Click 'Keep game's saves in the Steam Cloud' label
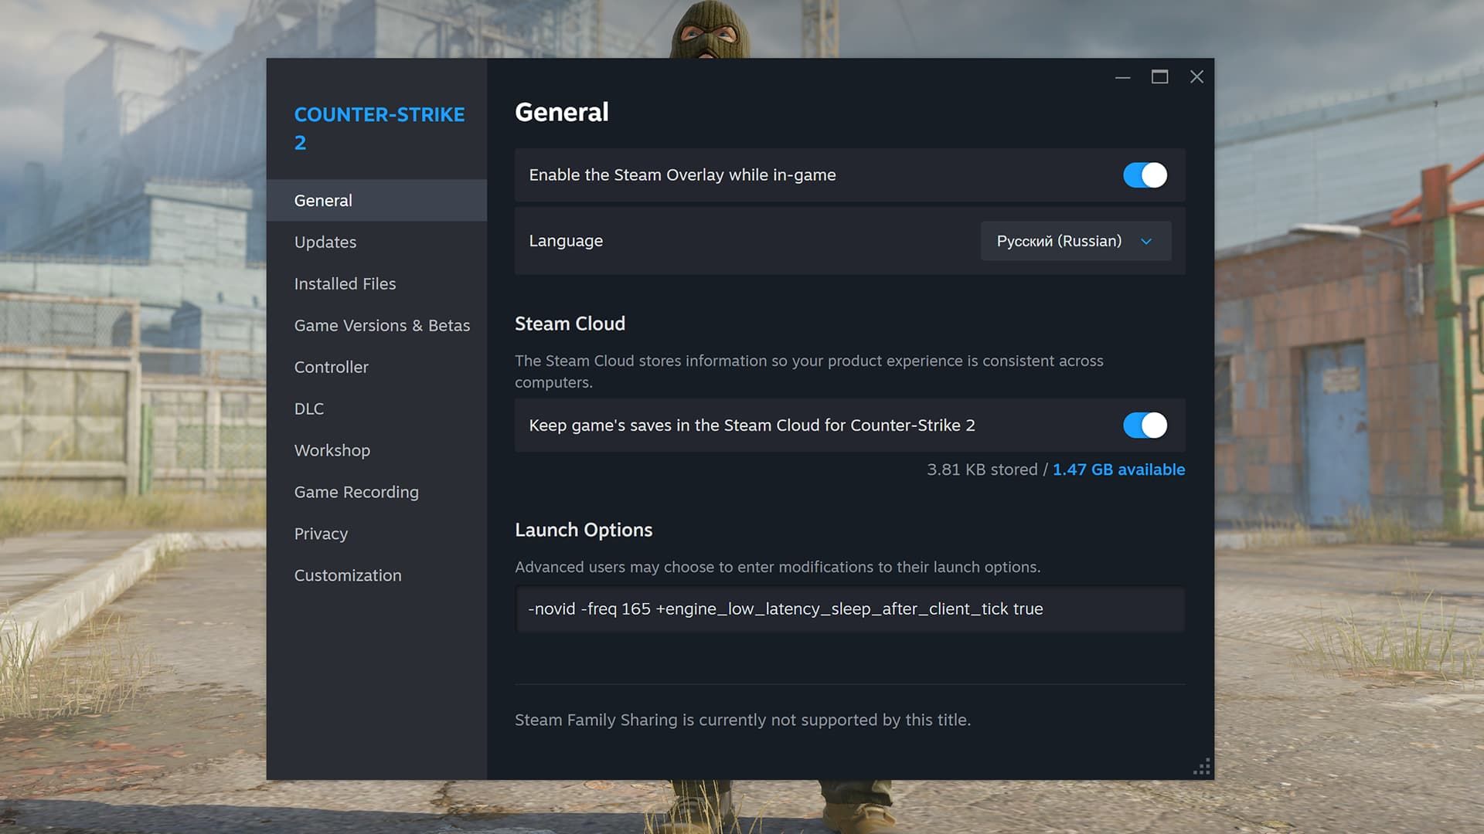The image size is (1484, 834). coord(752,425)
